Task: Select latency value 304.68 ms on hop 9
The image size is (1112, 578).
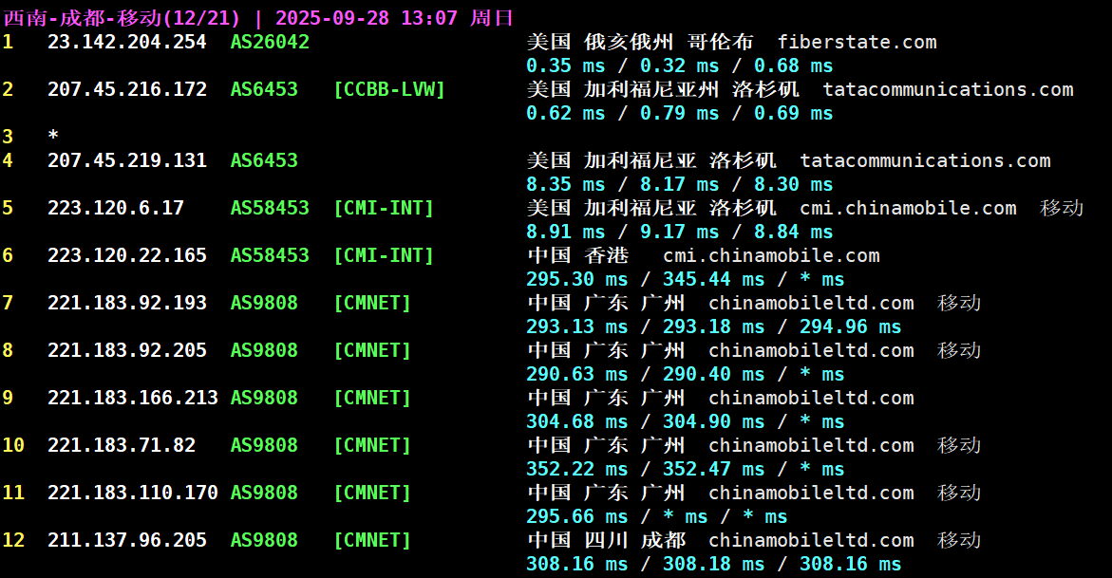Action: coord(577,422)
